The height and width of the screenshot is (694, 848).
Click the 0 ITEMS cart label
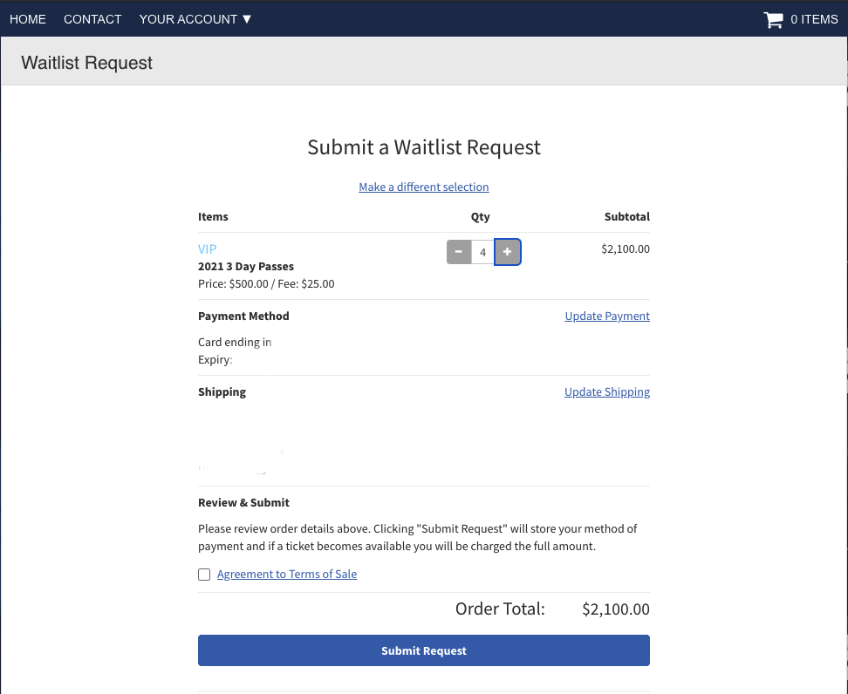pyautogui.click(x=814, y=19)
